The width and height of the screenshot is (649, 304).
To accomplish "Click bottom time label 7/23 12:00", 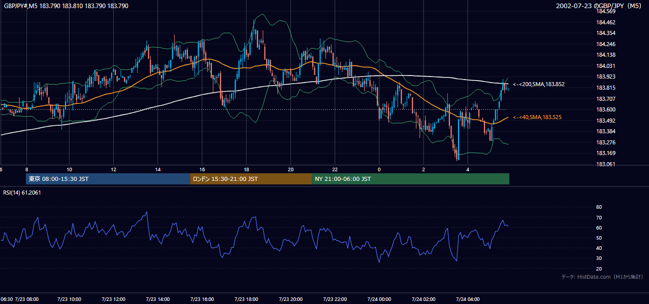I will (113, 299).
